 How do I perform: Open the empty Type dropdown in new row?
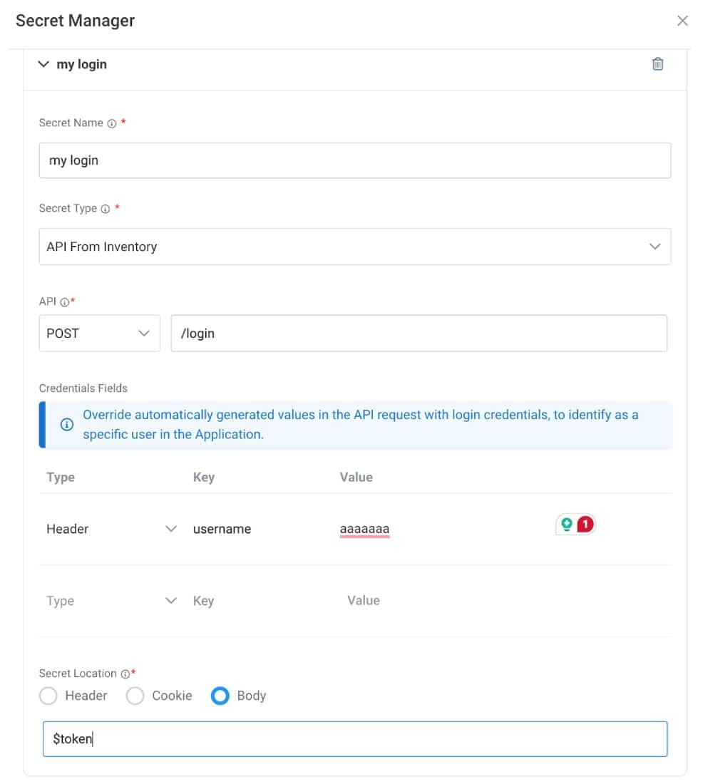112,601
